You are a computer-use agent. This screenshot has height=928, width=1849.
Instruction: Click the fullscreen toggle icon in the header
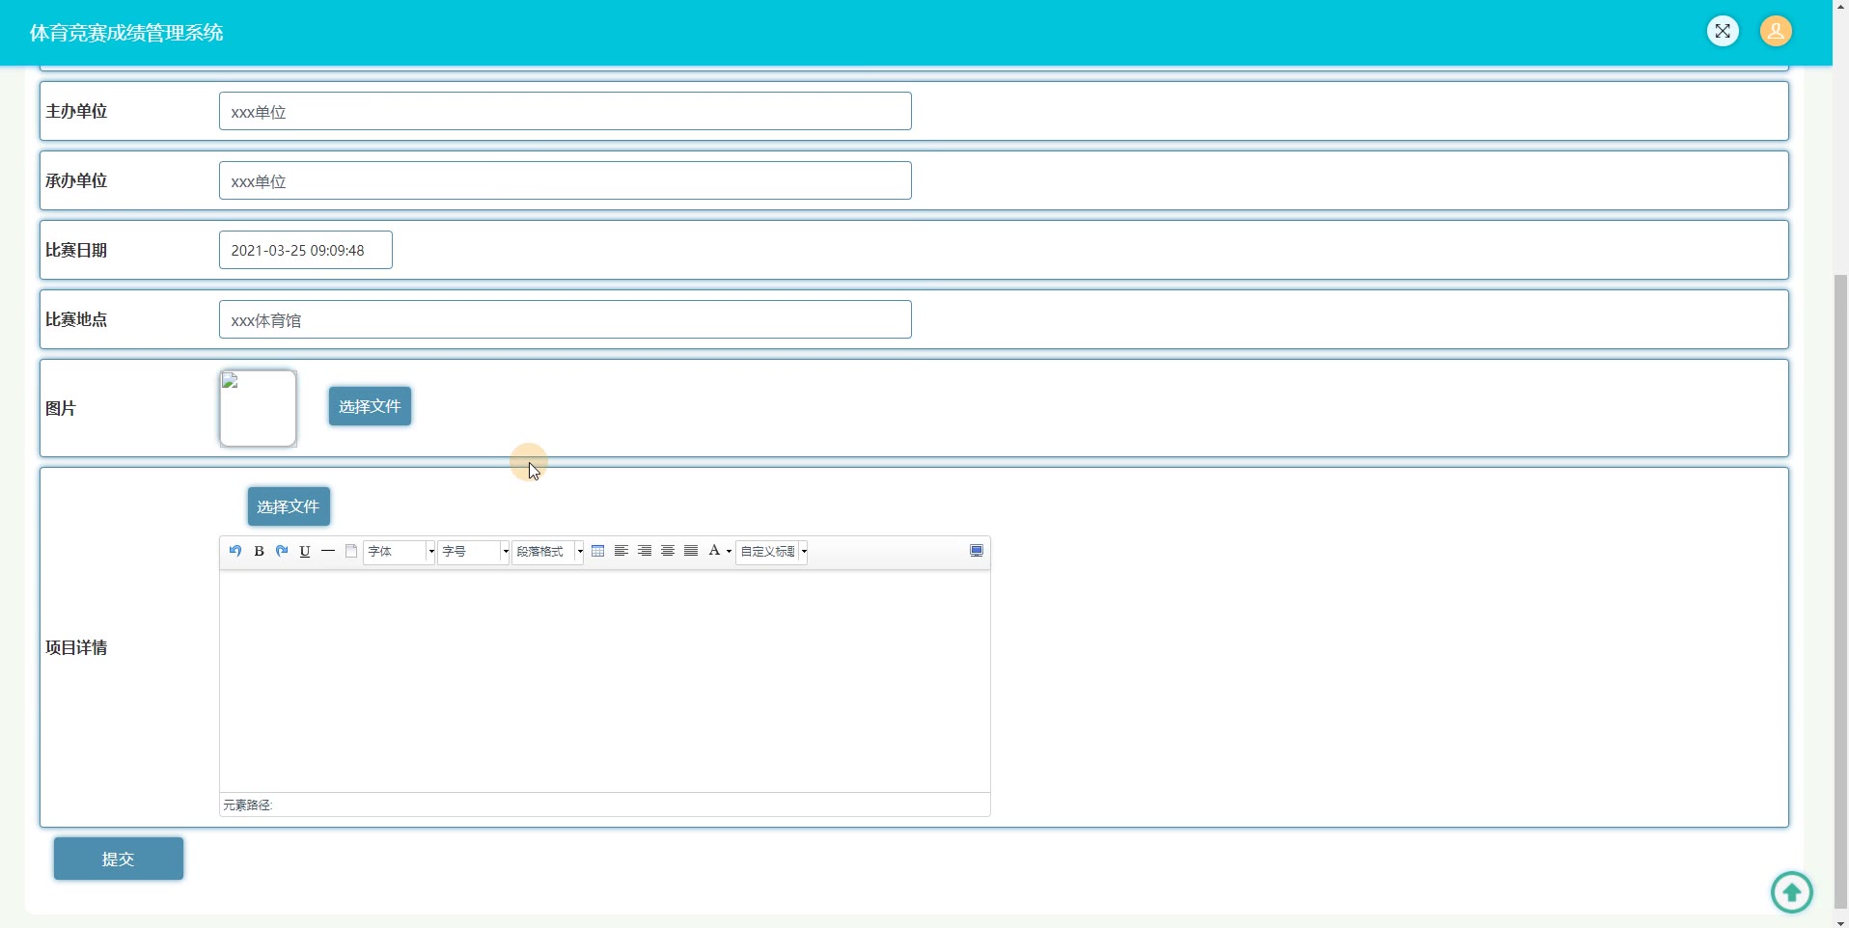pos(1723,31)
